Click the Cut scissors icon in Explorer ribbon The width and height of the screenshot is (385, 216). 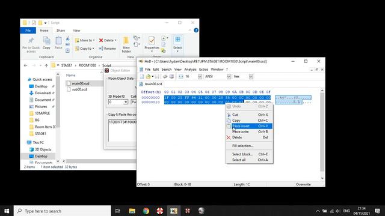point(67,38)
